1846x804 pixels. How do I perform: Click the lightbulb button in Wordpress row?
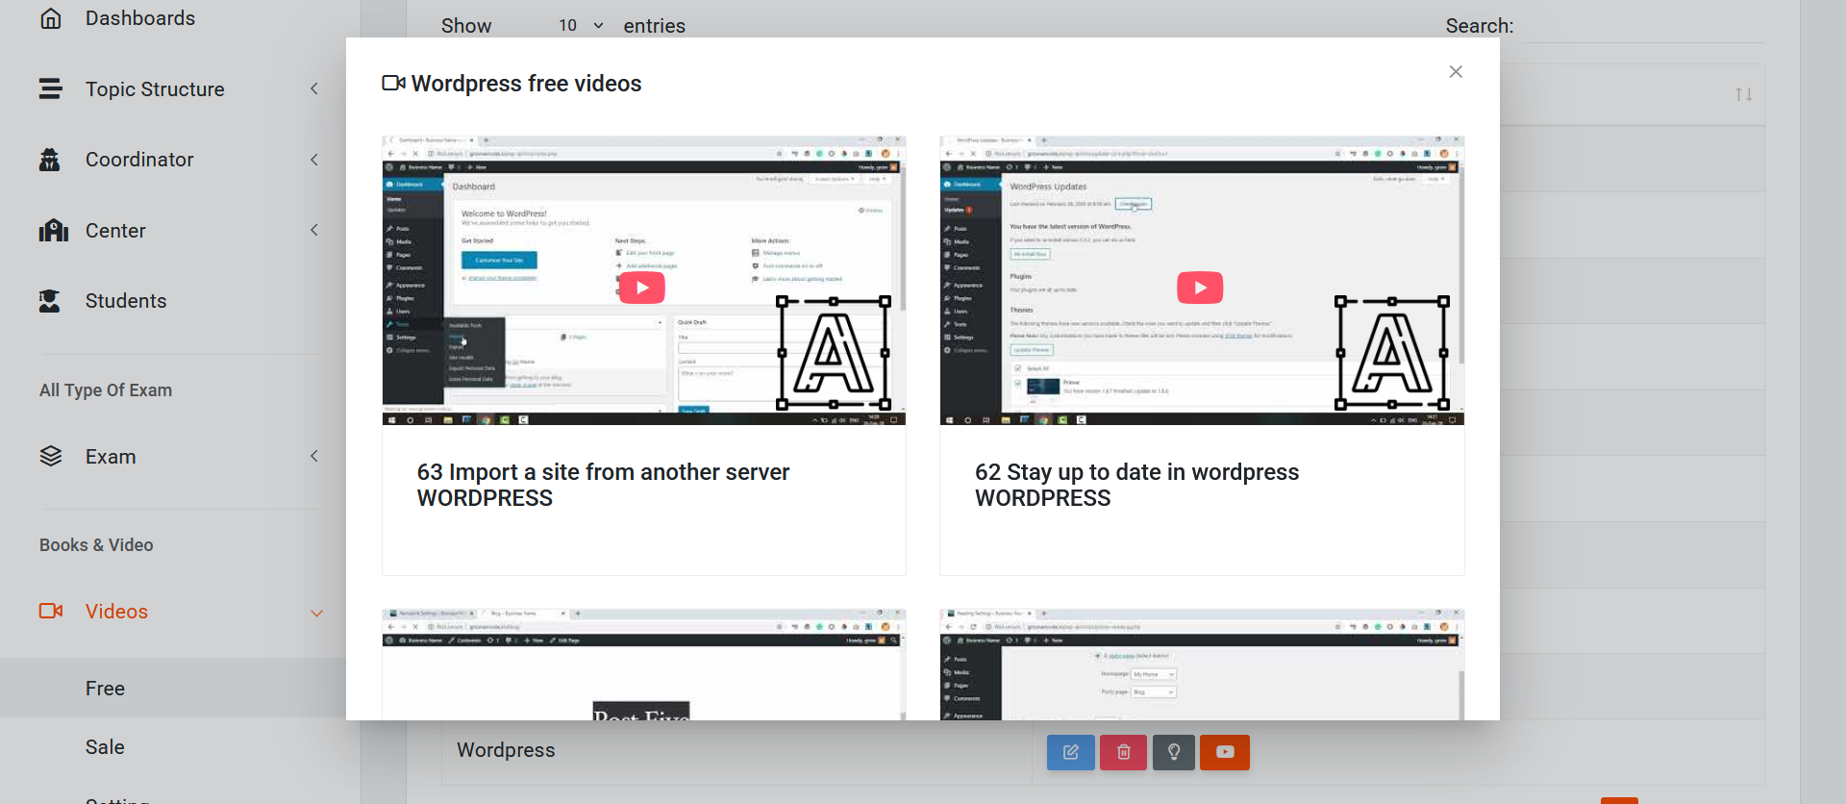(1174, 752)
